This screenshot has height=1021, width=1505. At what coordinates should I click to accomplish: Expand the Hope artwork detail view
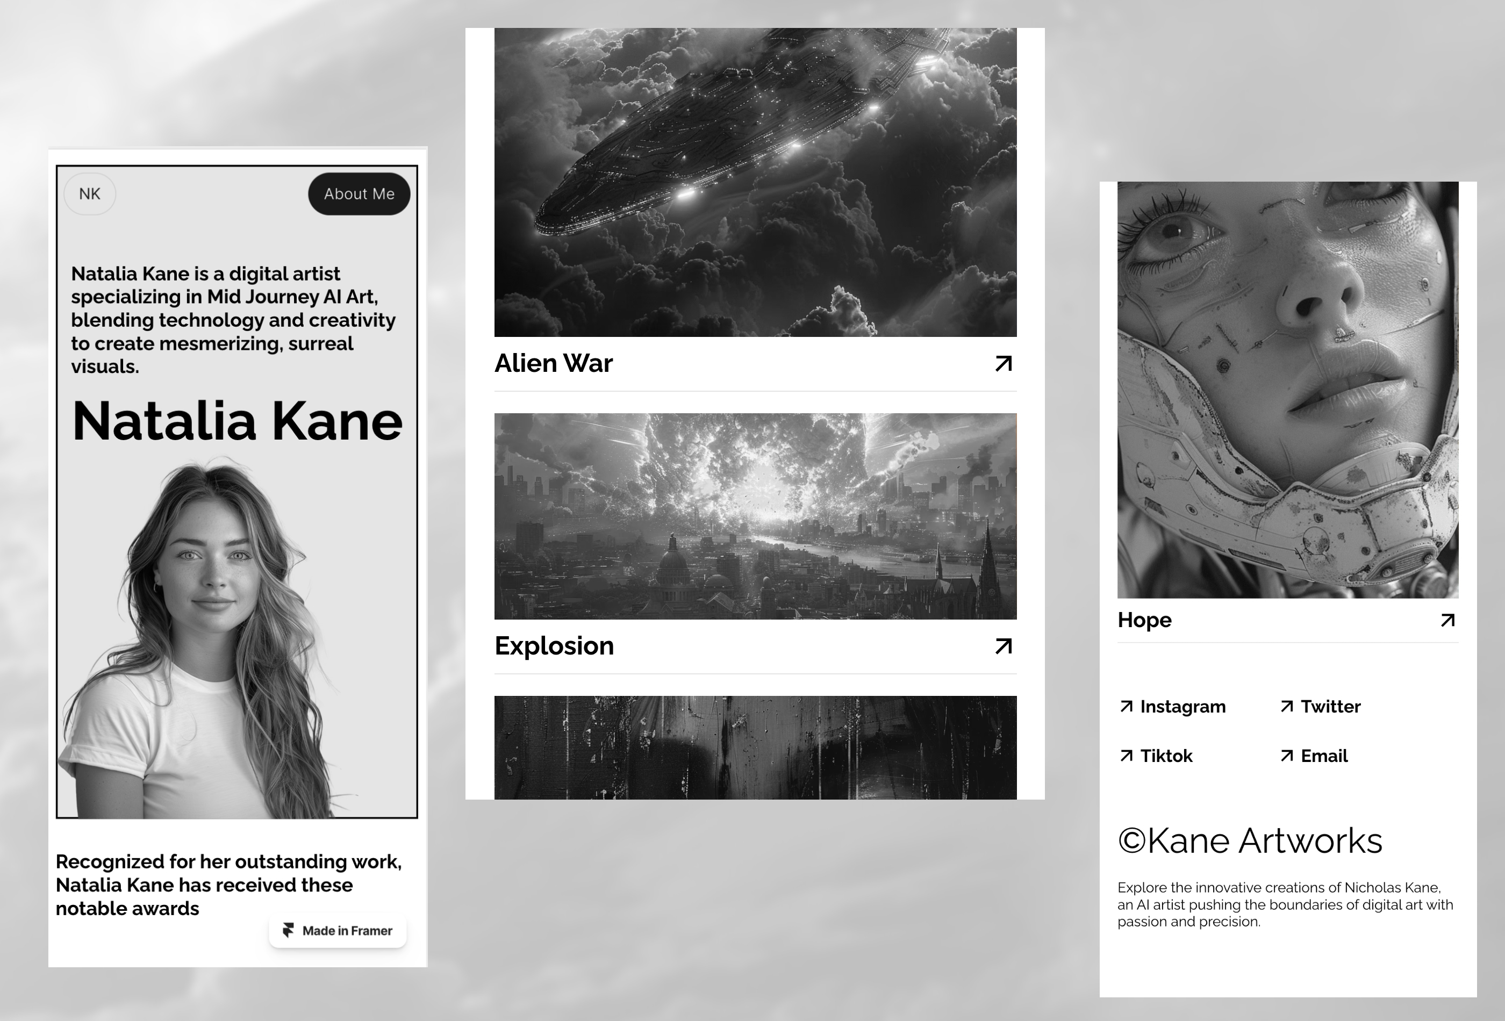(x=1446, y=620)
